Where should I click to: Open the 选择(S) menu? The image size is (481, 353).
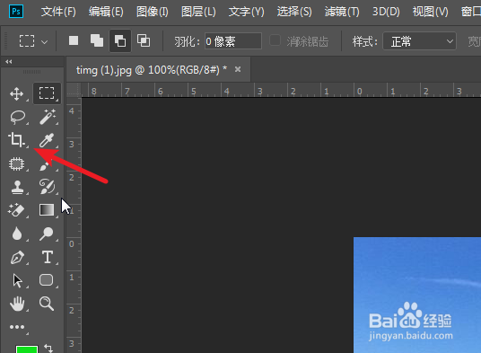(x=294, y=12)
